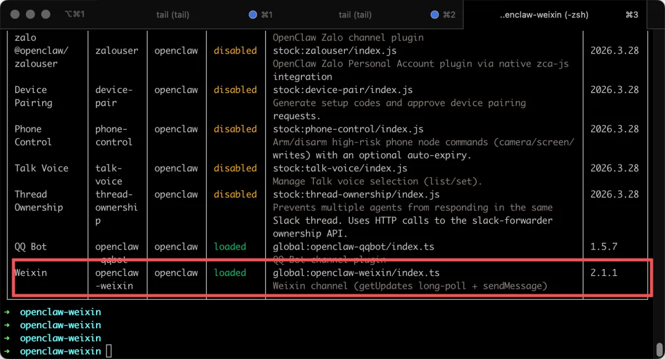Click 'stock:phone-control/index.js' source
The image size is (665, 359).
tap(348, 129)
